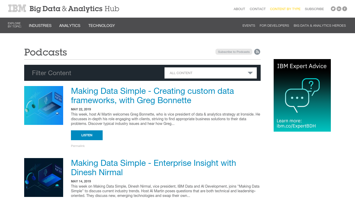Click the podcasts RSS feed icon

pyautogui.click(x=257, y=52)
